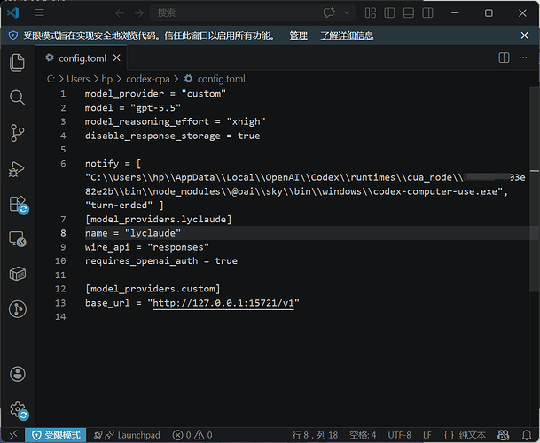540x443 pixels.
Task: Toggle the secondary side bar
Action: point(427,13)
